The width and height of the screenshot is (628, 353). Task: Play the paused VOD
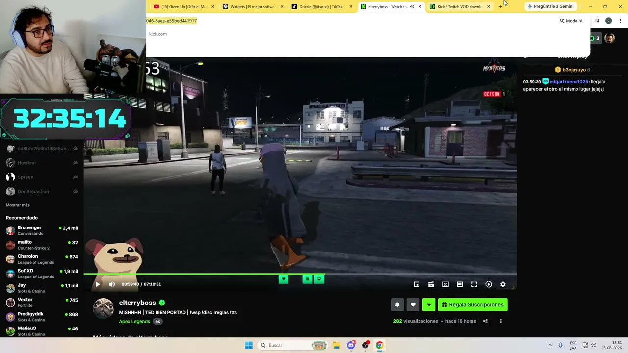click(98, 284)
